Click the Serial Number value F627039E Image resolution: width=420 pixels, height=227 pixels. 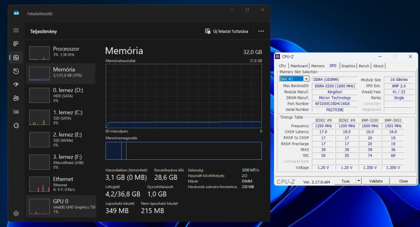(334, 110)
